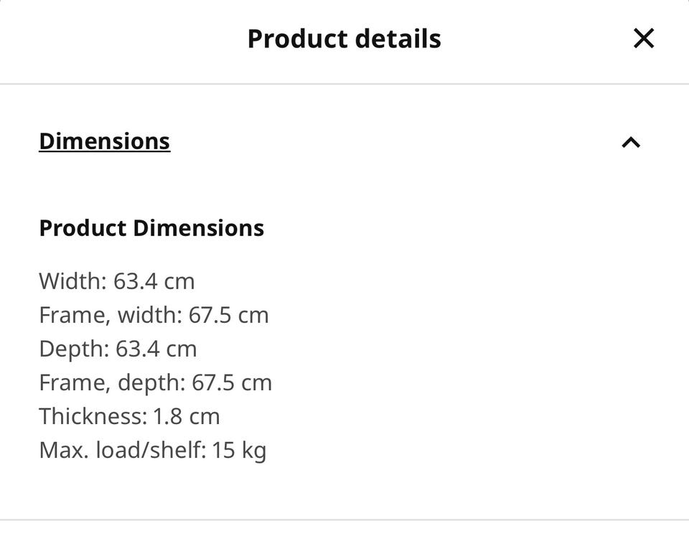The height and width of the screenshot is (541, 689).
Task: Click the 'Max. load/shelf:' label
Action: coord(122,451)
